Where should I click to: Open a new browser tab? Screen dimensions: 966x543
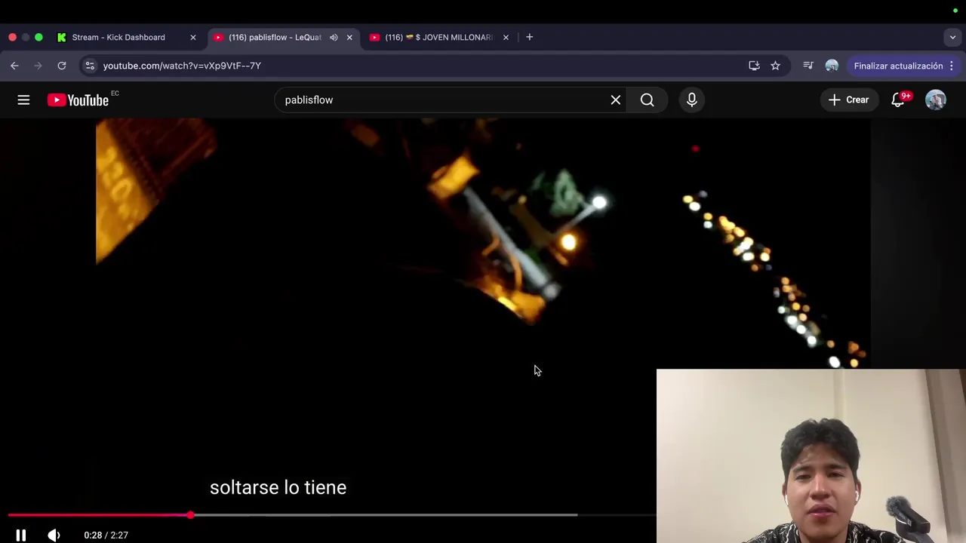pyautogui.click(x=529, y=37)
